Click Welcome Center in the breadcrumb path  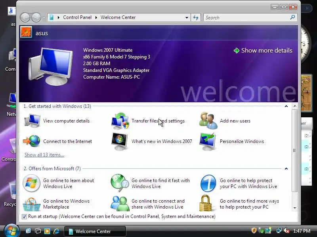(118, 17)
